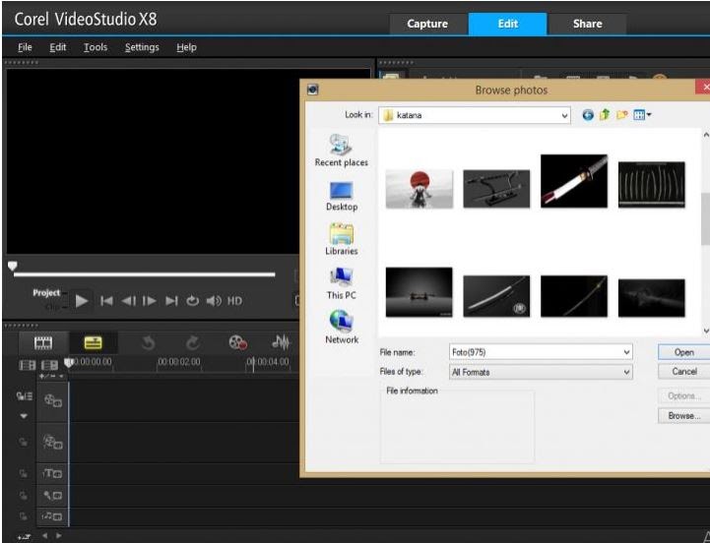This screenshot has height=543, width=710.
Task: Click the Cancel button
Action: tap(683, 372)
